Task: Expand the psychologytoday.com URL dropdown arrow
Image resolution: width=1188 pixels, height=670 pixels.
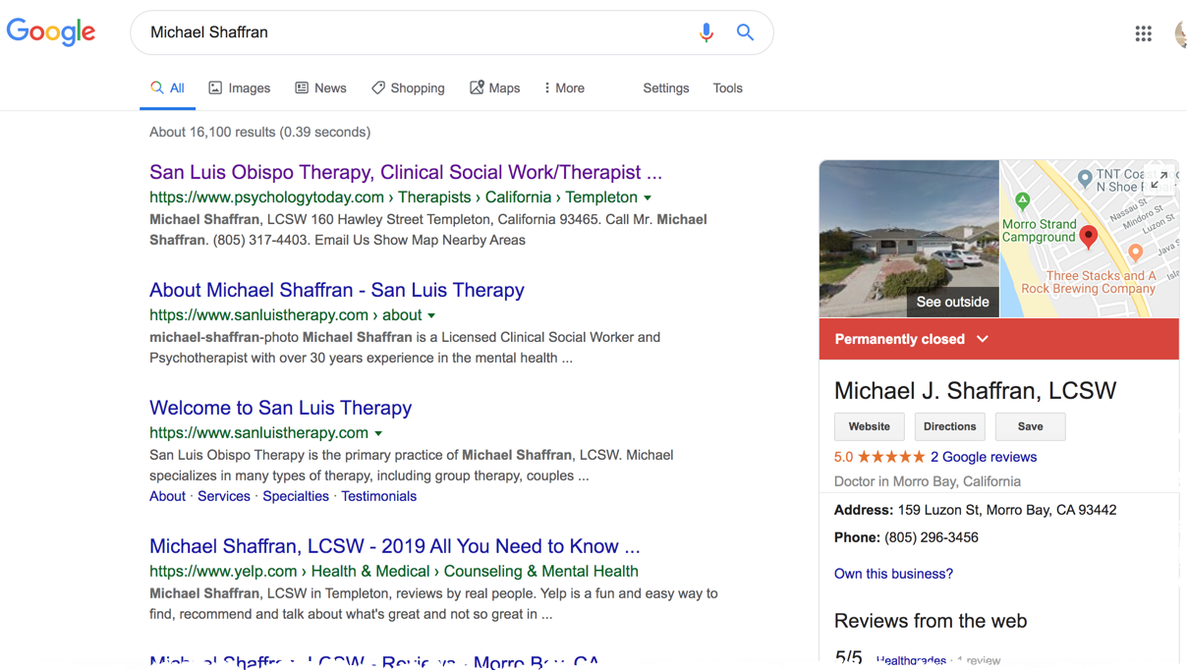Action: [648, 198]
